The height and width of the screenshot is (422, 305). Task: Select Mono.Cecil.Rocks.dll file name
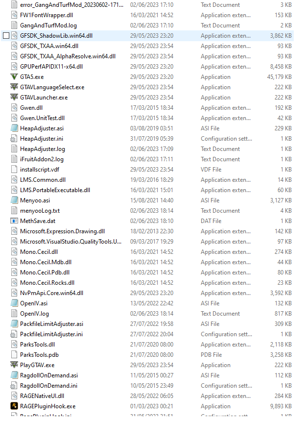(x=47, y=283)
